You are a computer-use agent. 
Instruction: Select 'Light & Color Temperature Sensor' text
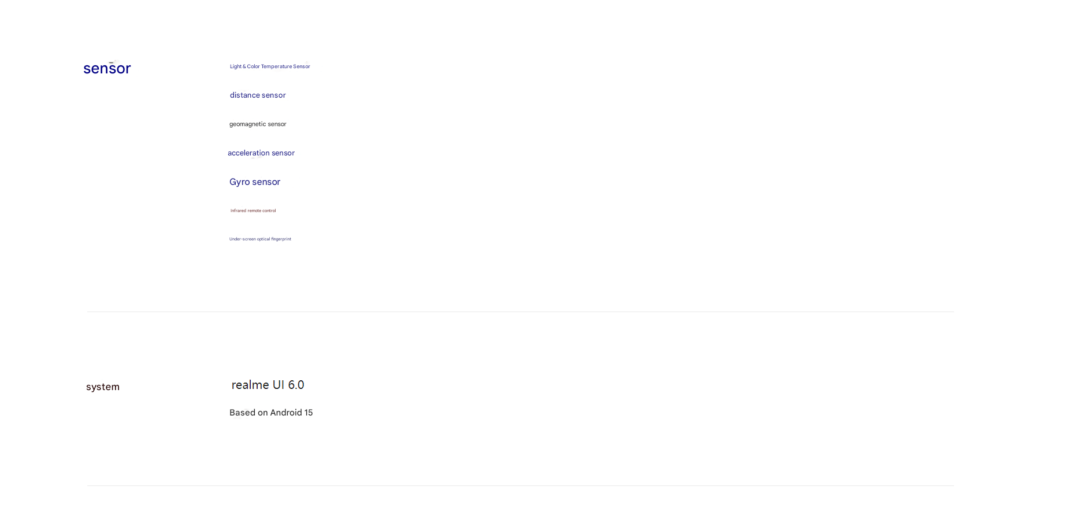click(270, 66)
